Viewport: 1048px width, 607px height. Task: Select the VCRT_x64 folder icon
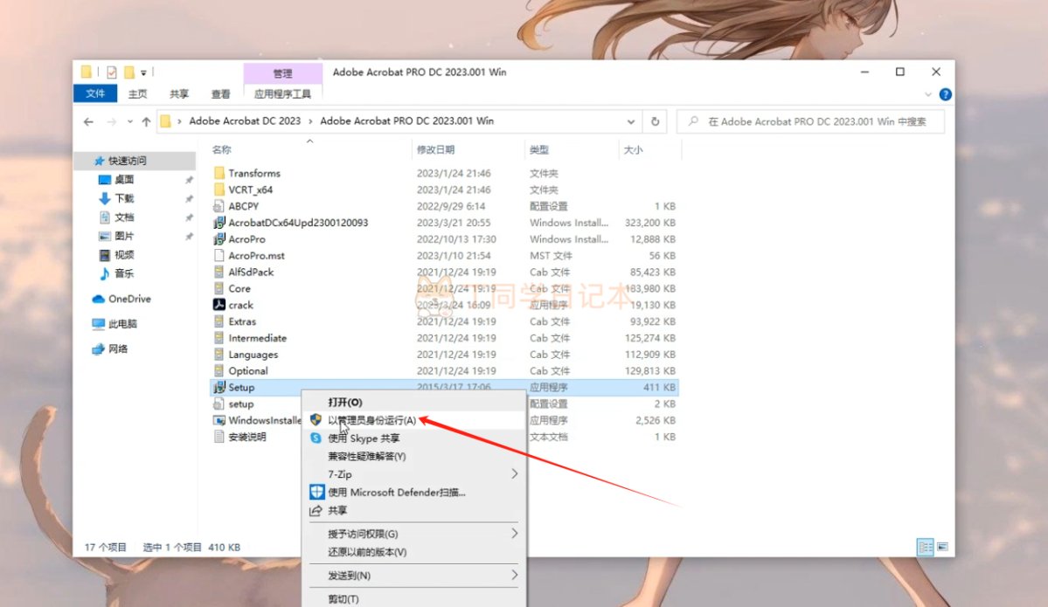click(x=219, y=190)
